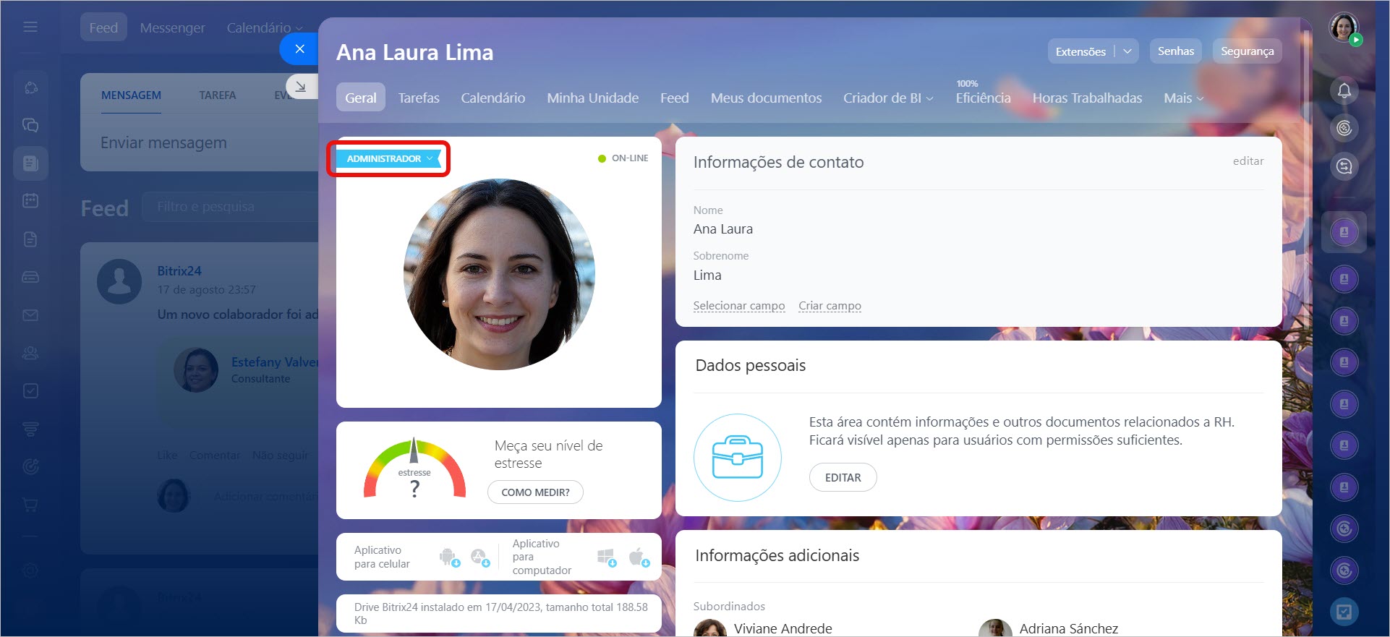This screenshot has width=1390, height=637.
Task: Open the CoPilot spiral icon in right panel
Action: click(1344, 128)
